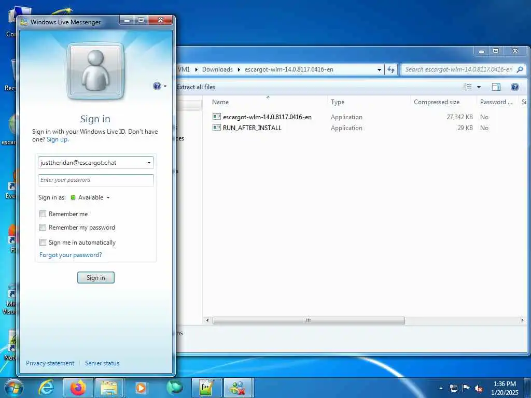Screen dimensions: 531x398
Task: Open the taskbar clock 1:36 PM
Action: coord(505,388)
